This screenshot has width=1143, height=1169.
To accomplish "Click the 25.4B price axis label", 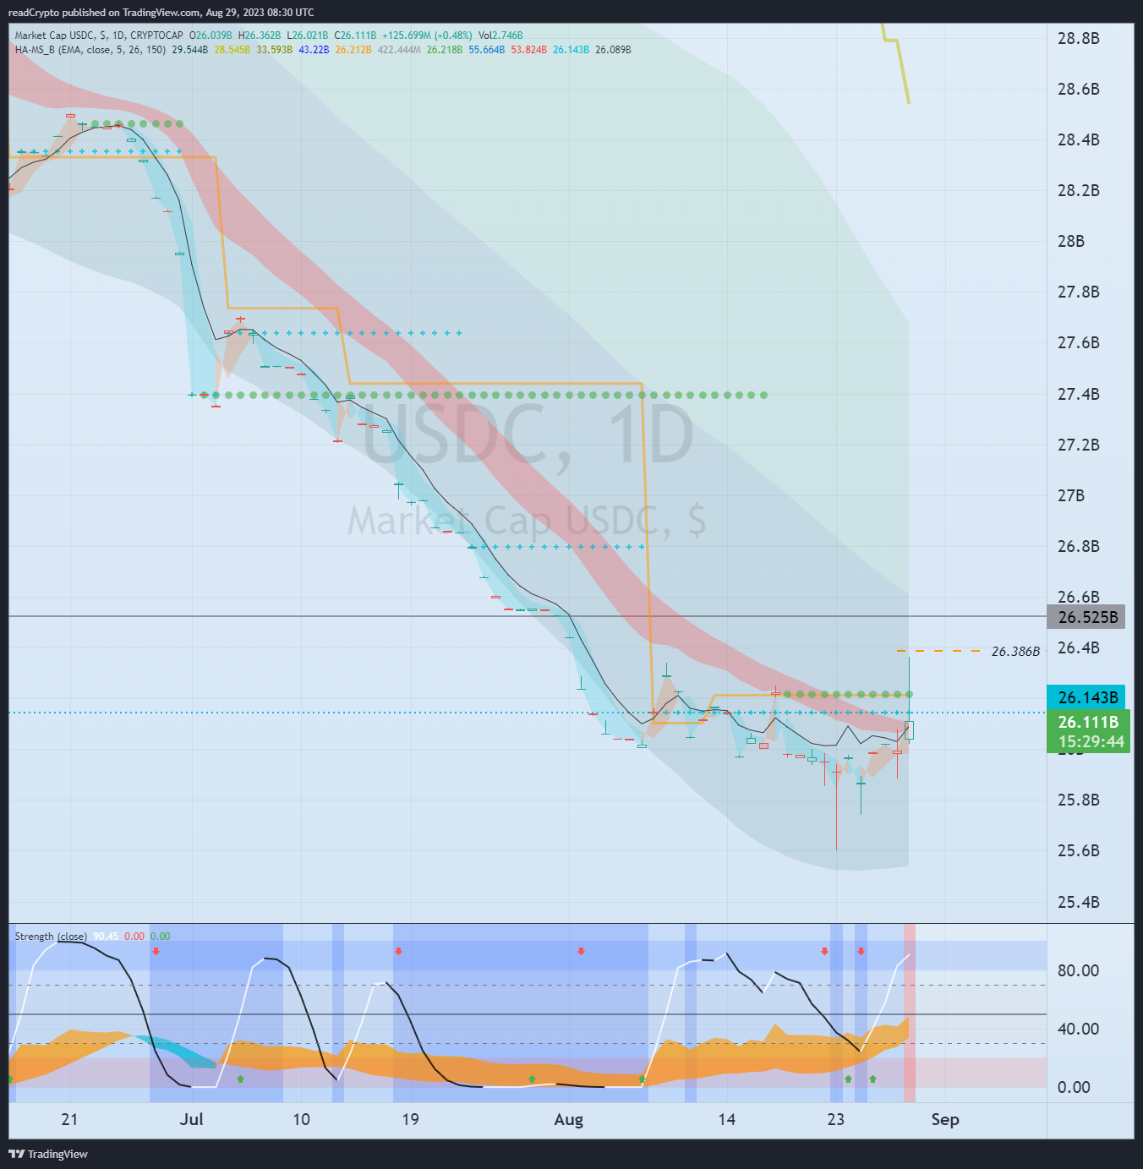I will pos(1079,902).
